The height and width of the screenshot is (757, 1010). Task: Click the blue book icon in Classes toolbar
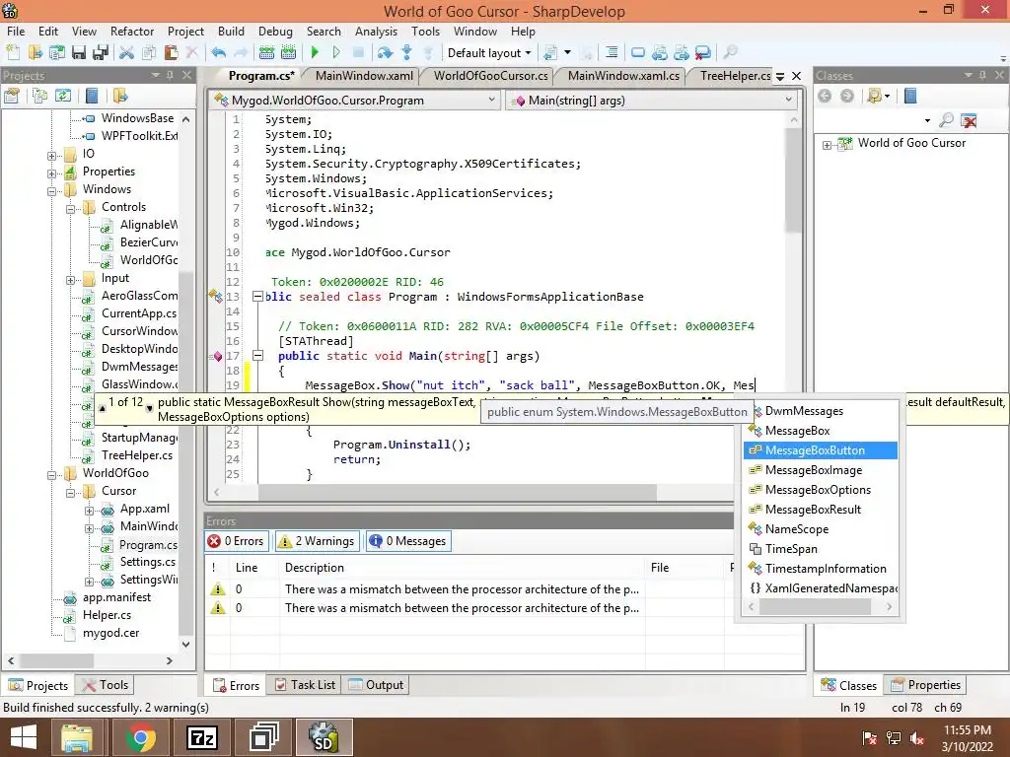pos(910,96)
